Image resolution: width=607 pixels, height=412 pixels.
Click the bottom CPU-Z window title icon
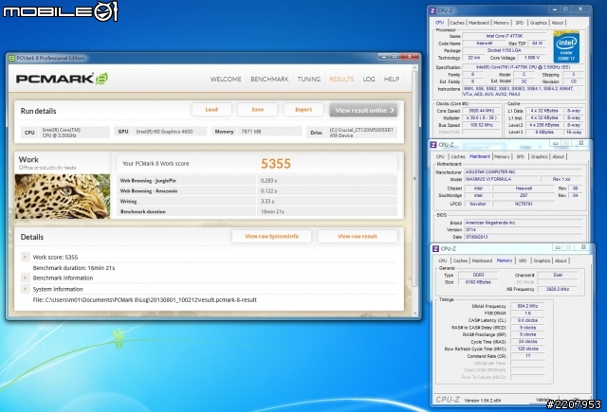coord(435,248)
